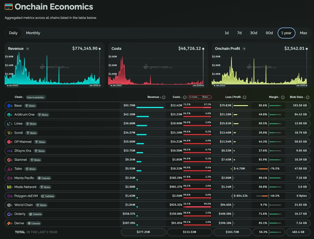
Task: Open the Onchain Profit arrow link icon
Action: 244,49
